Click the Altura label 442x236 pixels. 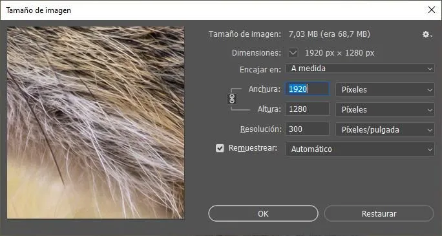pyautogui.click(x=269, y=109)
